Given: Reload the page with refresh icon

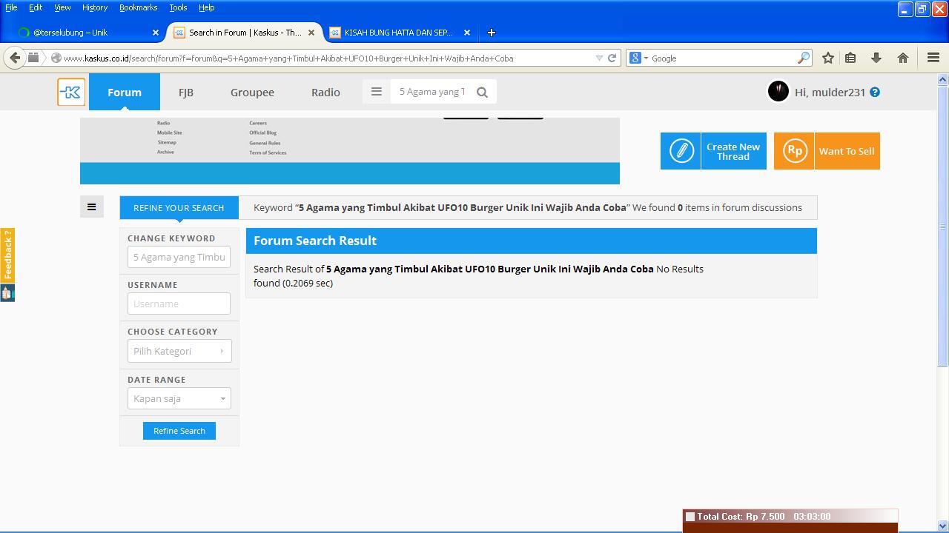Looking at the screenshot, I should click(x=612, y=58).
